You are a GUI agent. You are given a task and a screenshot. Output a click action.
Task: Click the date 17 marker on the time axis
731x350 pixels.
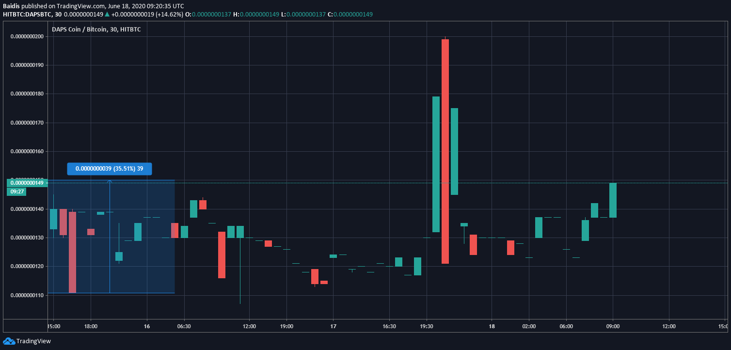pos(333,327)
